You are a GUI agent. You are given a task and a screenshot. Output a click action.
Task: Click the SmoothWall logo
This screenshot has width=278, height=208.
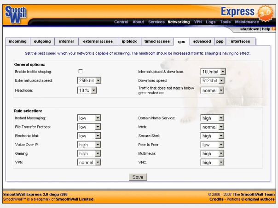[16, 15]
